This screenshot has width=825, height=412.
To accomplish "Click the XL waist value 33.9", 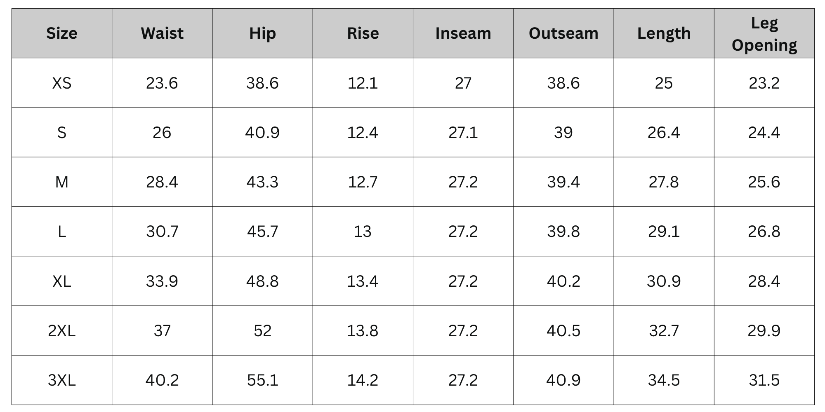I will click(x=162, y=281).
